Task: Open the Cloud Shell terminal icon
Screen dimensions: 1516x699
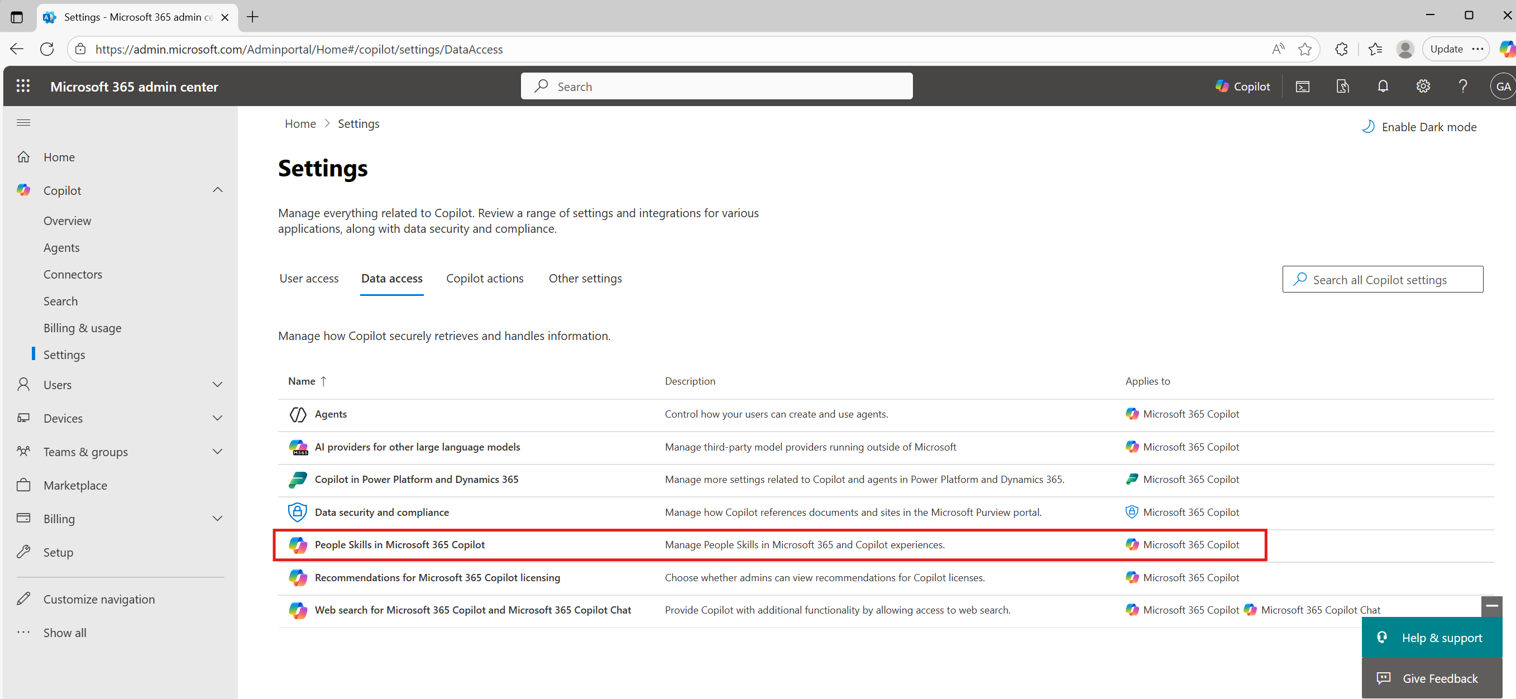Action: pyautogui.click(x=1302, y=87)
